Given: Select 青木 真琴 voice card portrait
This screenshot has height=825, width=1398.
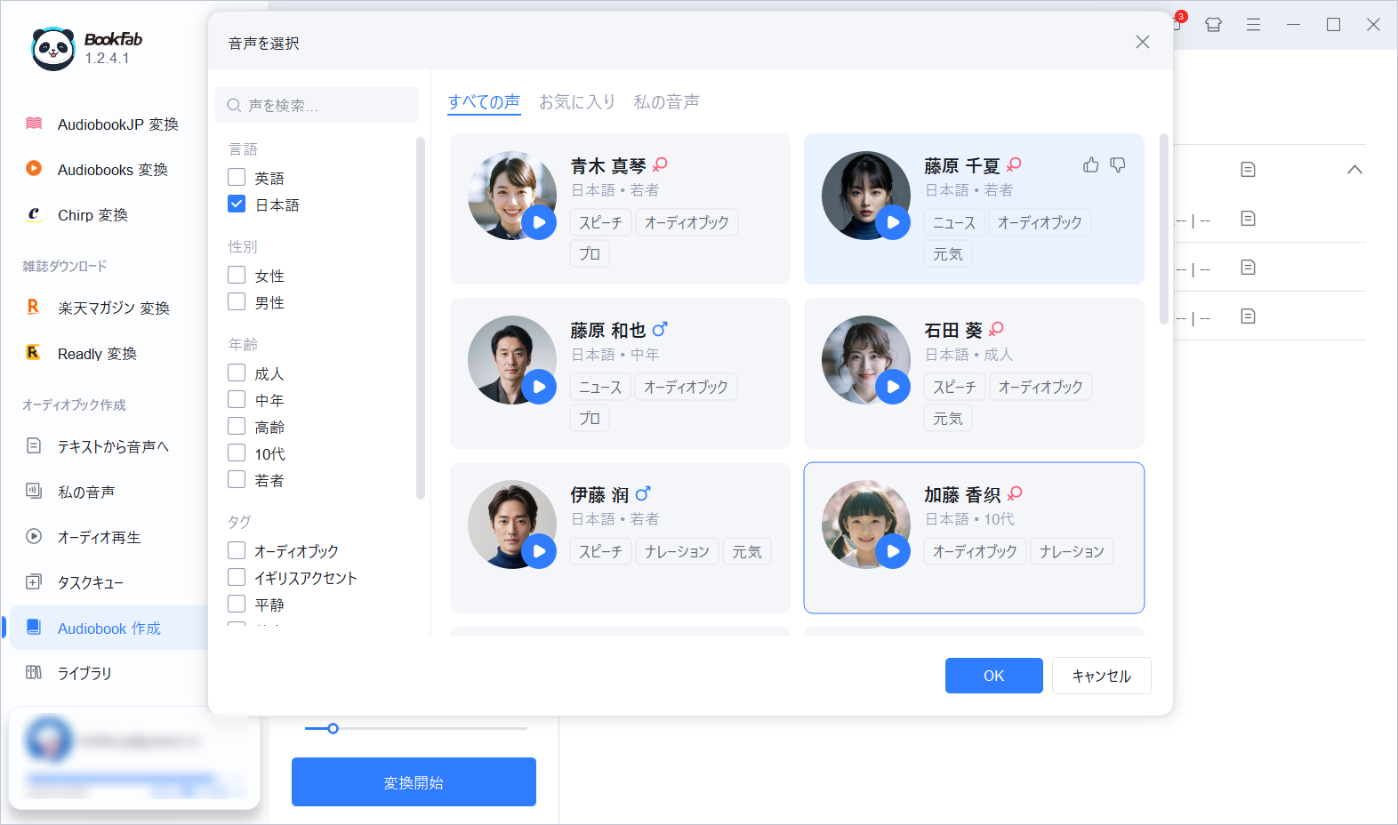Looking at the screenshot, I should coord(512,196).
